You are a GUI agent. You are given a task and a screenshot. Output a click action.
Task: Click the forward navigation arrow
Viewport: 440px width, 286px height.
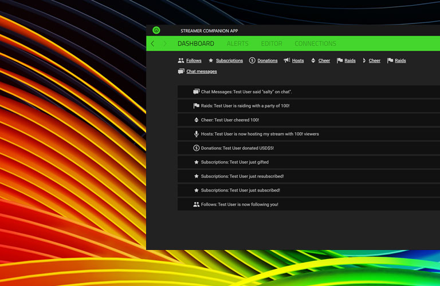click(x=165, y=43)
